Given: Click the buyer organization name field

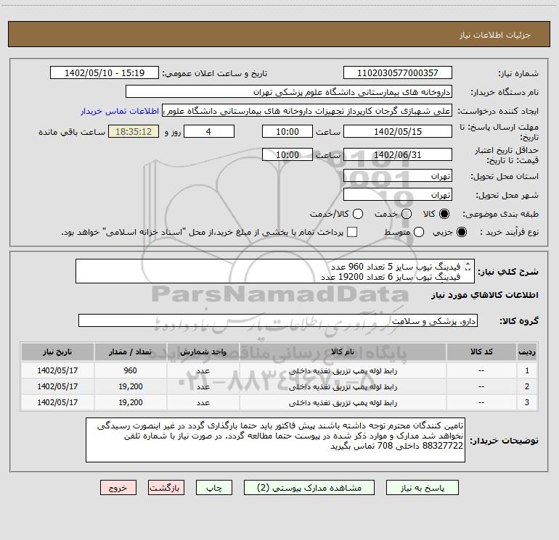Looking at the screenshot, I should (289, 92).
